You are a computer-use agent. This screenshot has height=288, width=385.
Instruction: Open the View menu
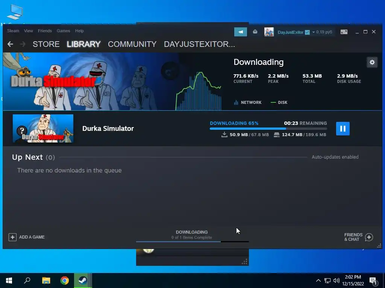point(29,31)
